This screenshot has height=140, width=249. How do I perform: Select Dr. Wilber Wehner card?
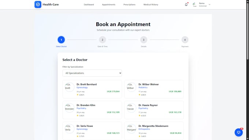coord(154,89)
